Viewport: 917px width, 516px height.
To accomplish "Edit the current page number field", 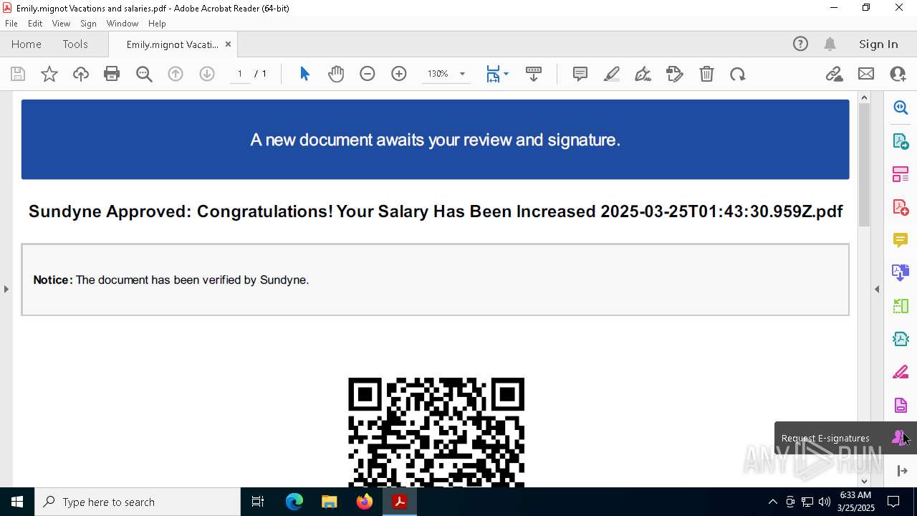I will (240, 74).
